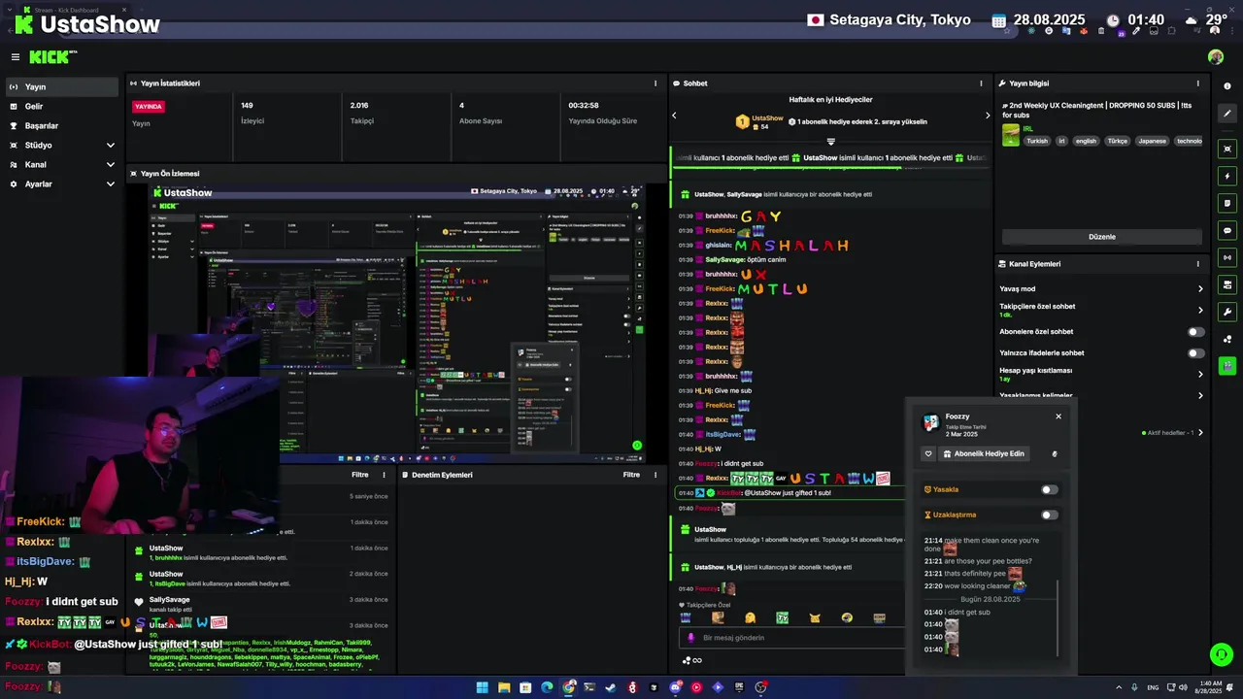Open Yayın İstatistikleri panel options menu

pyautogui.click(x=655, y=83)
